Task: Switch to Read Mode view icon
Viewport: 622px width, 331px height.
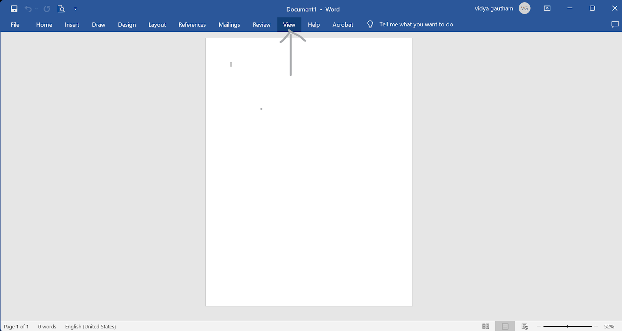Action: click(486, 326)
